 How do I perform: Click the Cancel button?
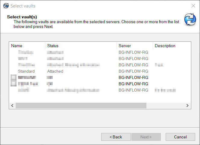pyautogui.click(x=180, y=137)
